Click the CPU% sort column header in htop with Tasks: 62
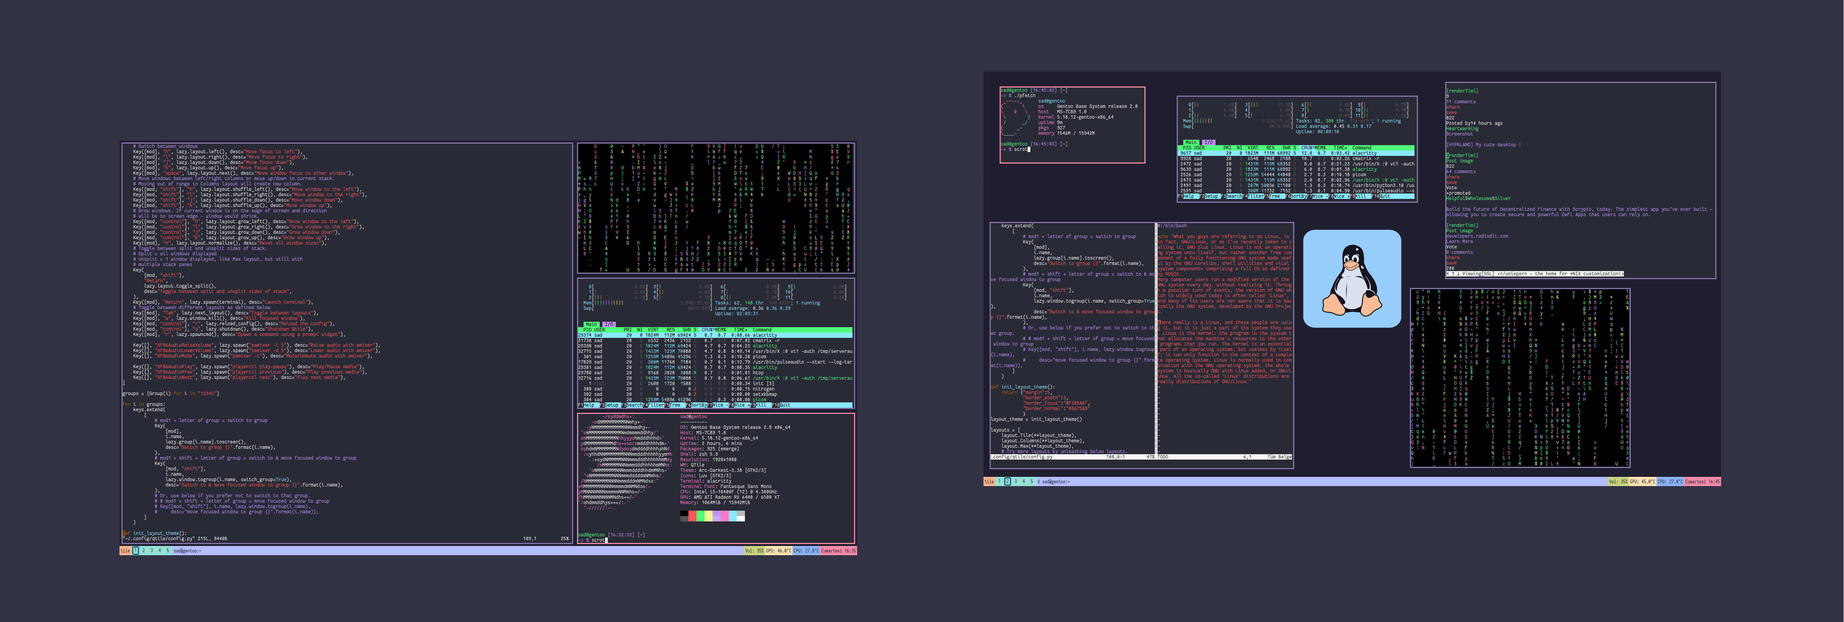The width and height of the screenshot is (1844, 622). pos(707,330)
